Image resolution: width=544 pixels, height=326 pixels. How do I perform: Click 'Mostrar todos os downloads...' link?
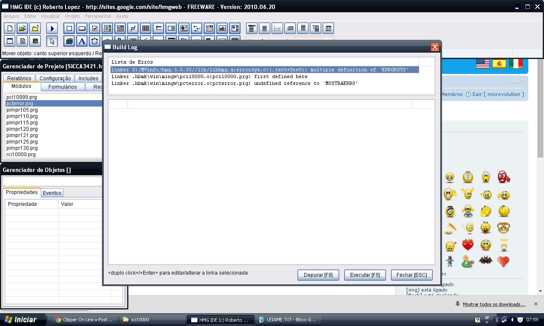click(x=494, y=304)
